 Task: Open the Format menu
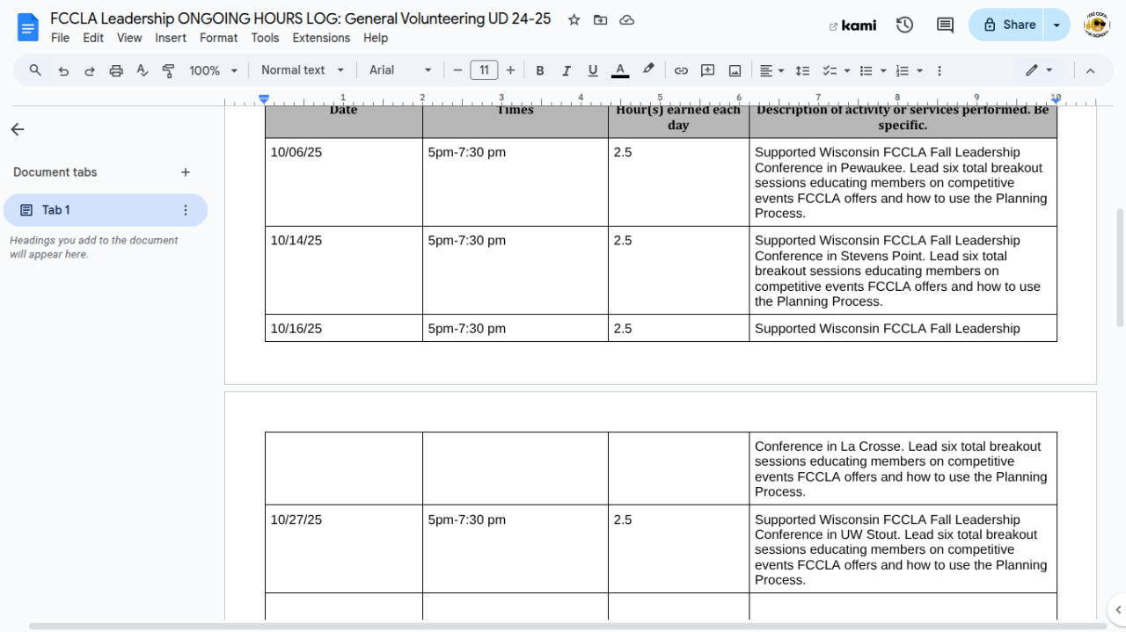pyautogui.click(x=218, y=38)
